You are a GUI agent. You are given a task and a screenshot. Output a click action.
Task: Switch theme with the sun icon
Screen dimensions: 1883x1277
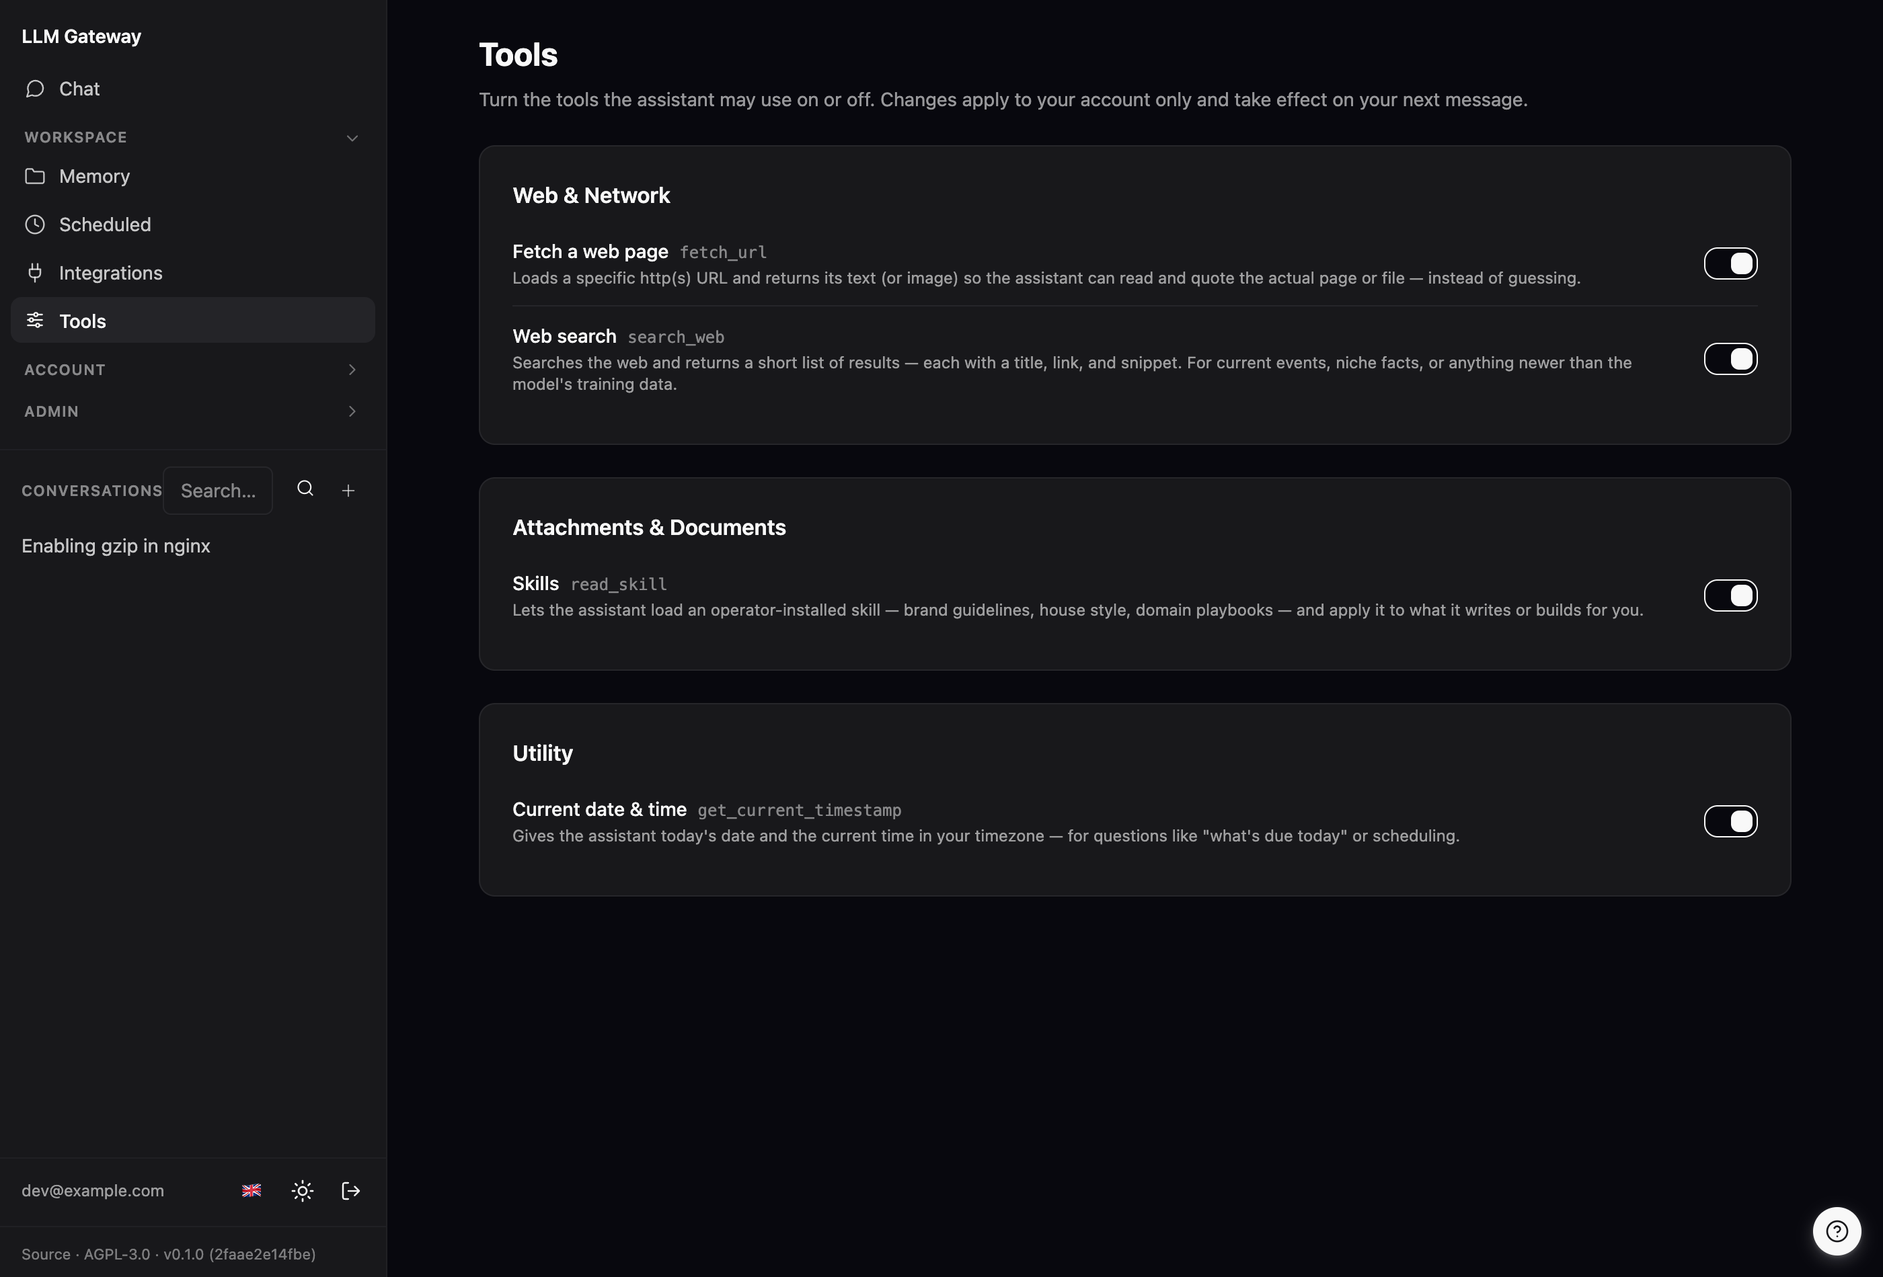point(302,1190)
